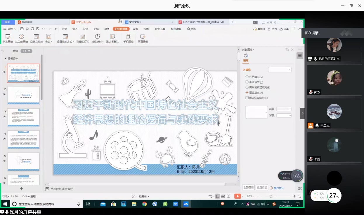Open the 文件 menu dropdown
364x215 pixels.
tap(11, 29)
